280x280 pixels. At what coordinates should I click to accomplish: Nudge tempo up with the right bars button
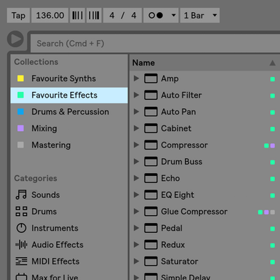94,16
